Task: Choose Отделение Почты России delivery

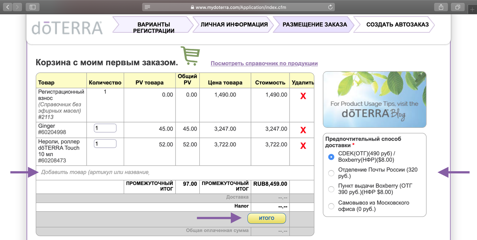Action: (x=331, y=173)
